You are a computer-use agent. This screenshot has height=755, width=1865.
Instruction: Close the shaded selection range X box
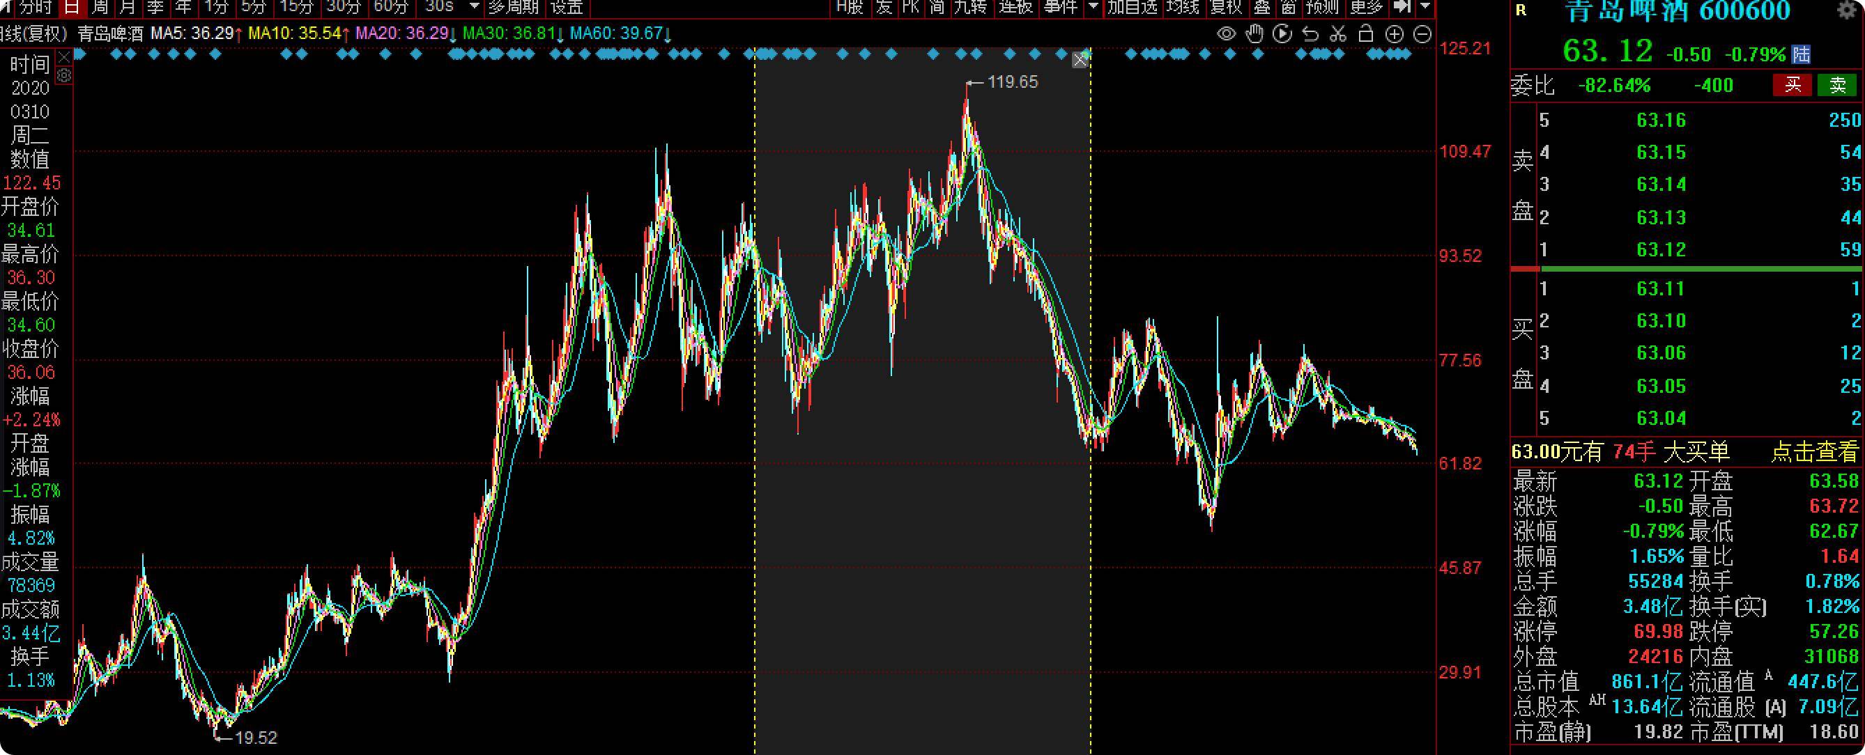point(1080,60)
